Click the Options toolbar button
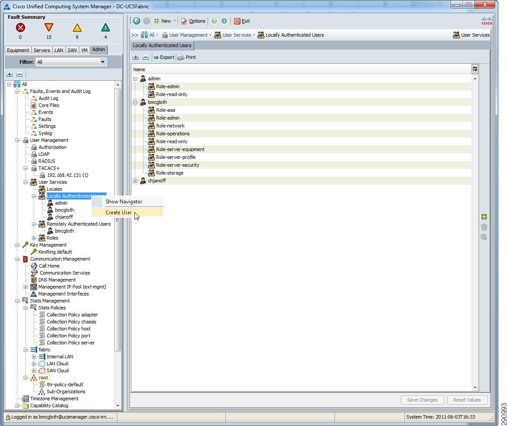 pos(193,21)
